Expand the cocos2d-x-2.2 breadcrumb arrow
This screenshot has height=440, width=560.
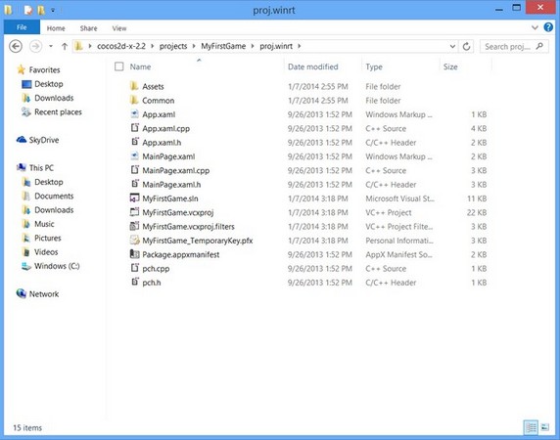click(153, 46)
